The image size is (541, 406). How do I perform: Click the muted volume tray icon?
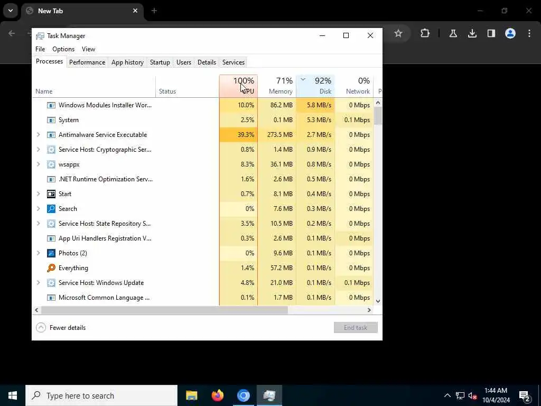click(472, 396)
